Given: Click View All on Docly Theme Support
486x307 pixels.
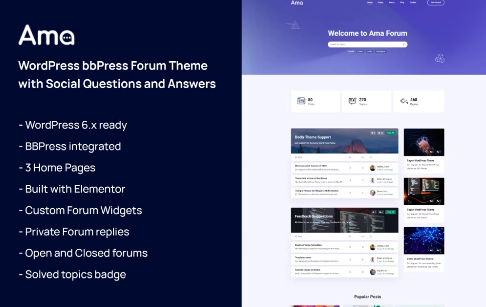Looking at the screenshot, I should click(390, 133).
